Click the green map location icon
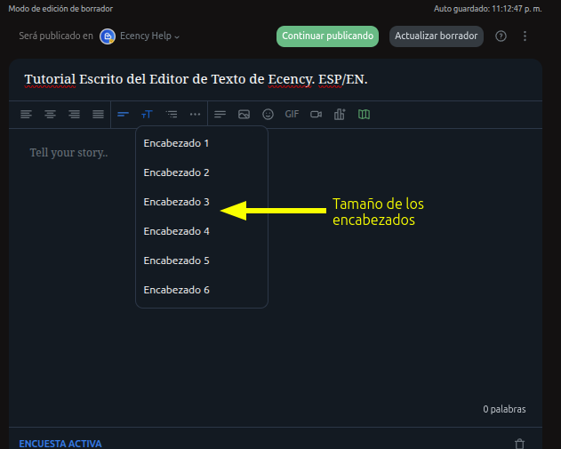 click(364, 115)
